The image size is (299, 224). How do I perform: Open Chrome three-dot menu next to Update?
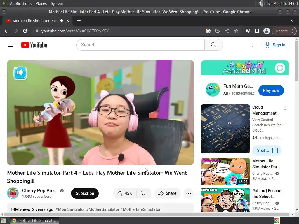click(x=293, y=31)
